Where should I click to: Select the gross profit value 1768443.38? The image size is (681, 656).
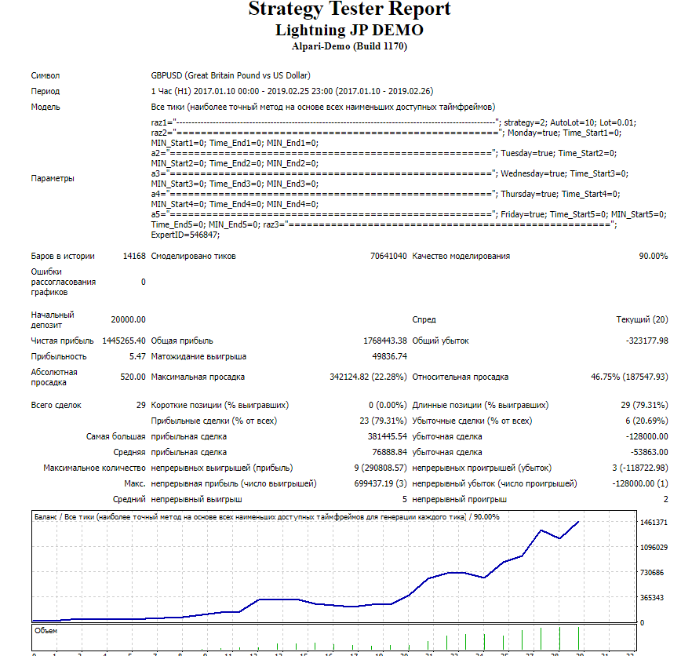tap(379, 341)
